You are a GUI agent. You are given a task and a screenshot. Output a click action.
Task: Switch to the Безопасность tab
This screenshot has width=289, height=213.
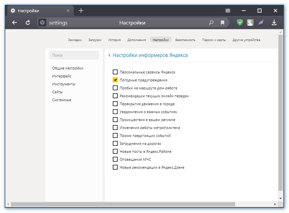(x=185, y=40)
